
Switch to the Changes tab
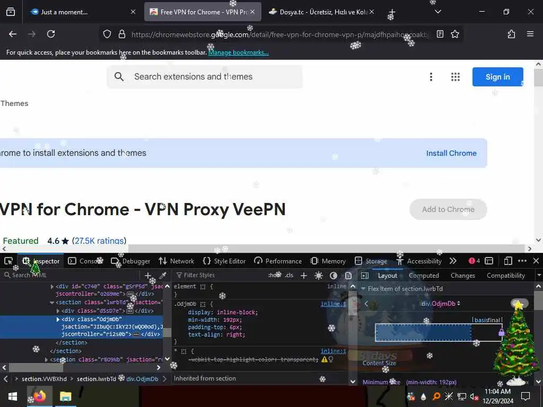click(x=462, y=276)
